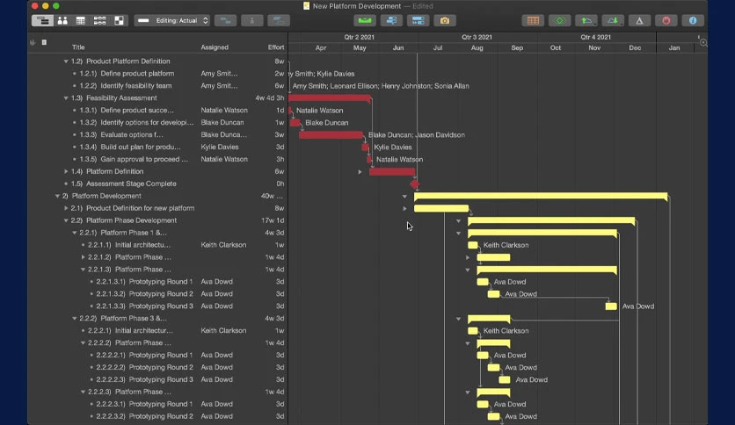Expand 2.1) Product Definition for new platform
The width and height of the screenshot is (735, 425).
click(66, 208)
